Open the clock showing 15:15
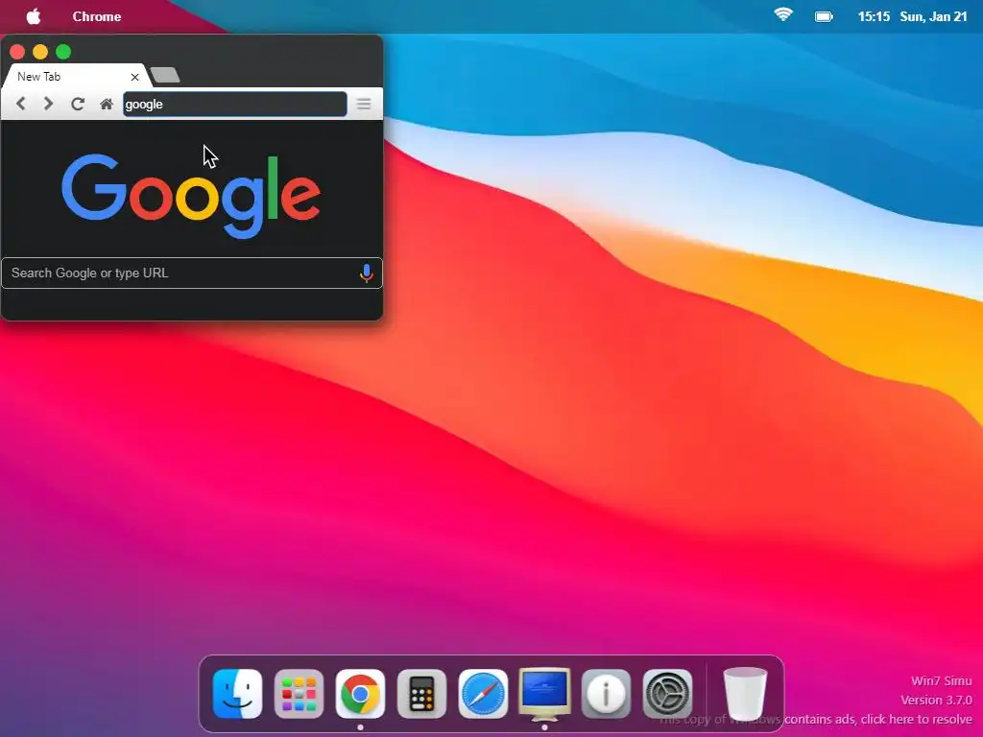 [874, 16]
